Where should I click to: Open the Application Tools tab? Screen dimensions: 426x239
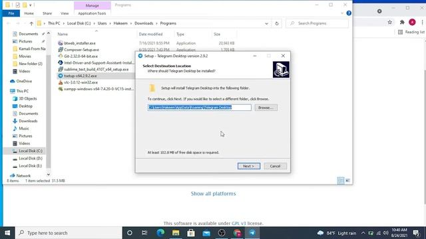(92, 13)
